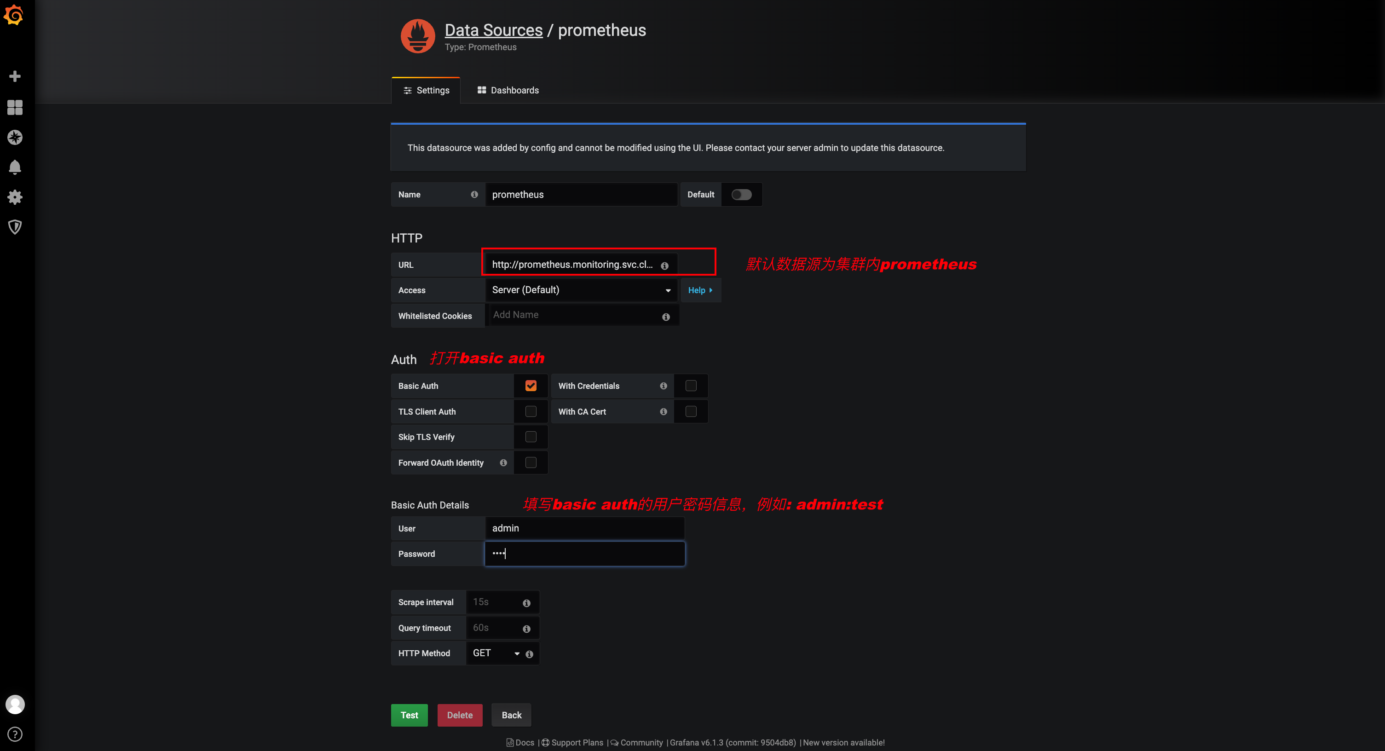Click the Test button

pos(409,715)
